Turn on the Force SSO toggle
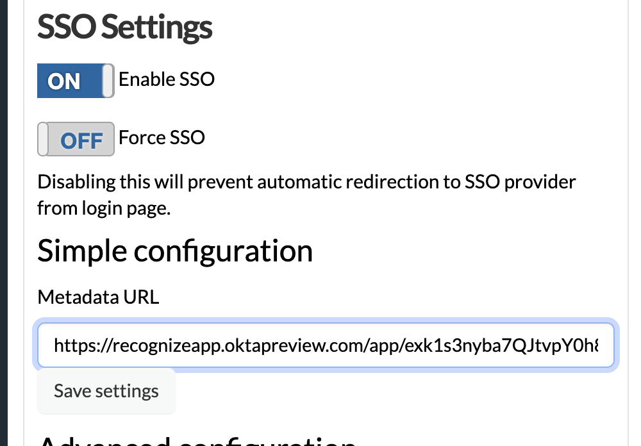This screenshot has width=641, height=446. (76, 139)
